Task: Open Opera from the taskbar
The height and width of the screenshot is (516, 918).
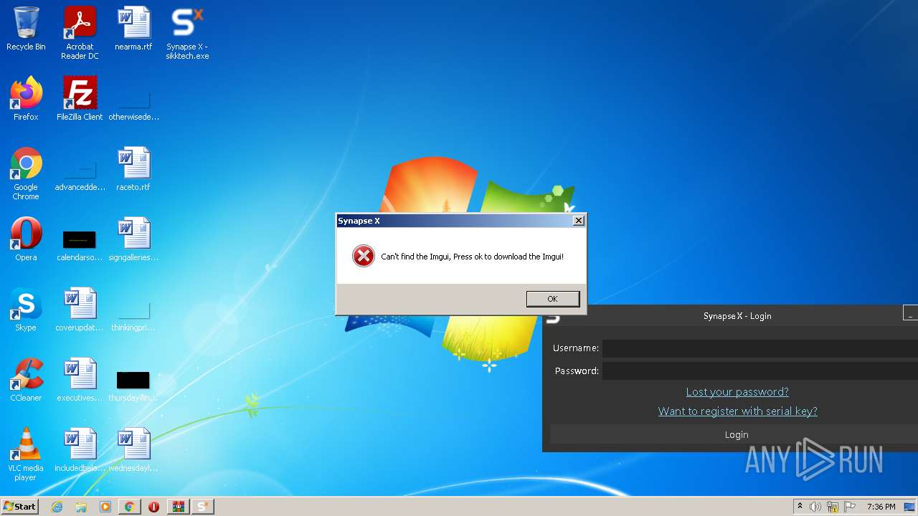Action: (153, 507)
